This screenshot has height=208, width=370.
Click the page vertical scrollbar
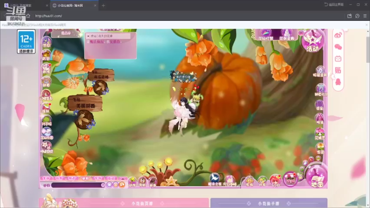(x=368, y=49)
